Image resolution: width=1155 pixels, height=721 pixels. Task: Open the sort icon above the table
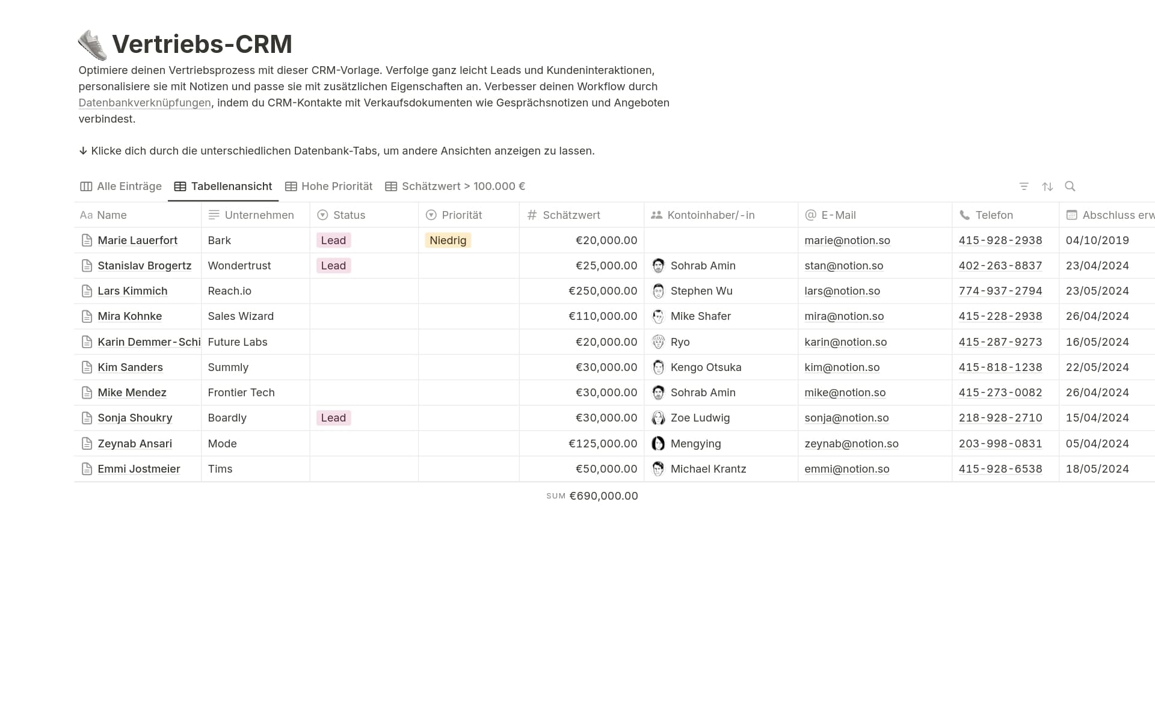[x=1048, y=186]
